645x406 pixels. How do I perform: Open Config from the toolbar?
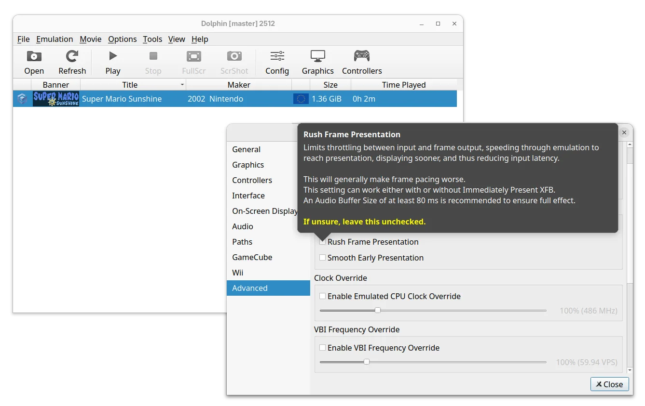pos(277,57)
